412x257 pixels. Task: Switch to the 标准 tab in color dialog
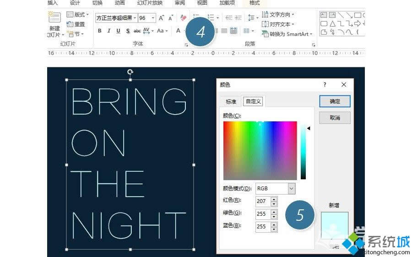click(x=231, y=102)
